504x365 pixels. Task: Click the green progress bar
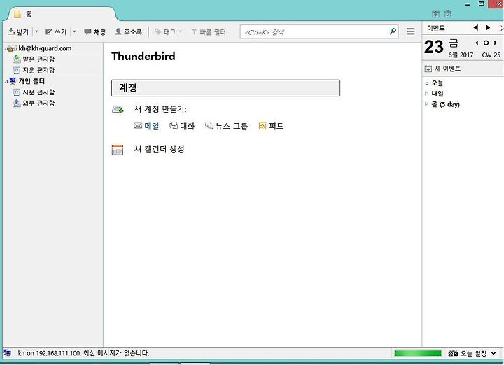[x=418, y=353]
